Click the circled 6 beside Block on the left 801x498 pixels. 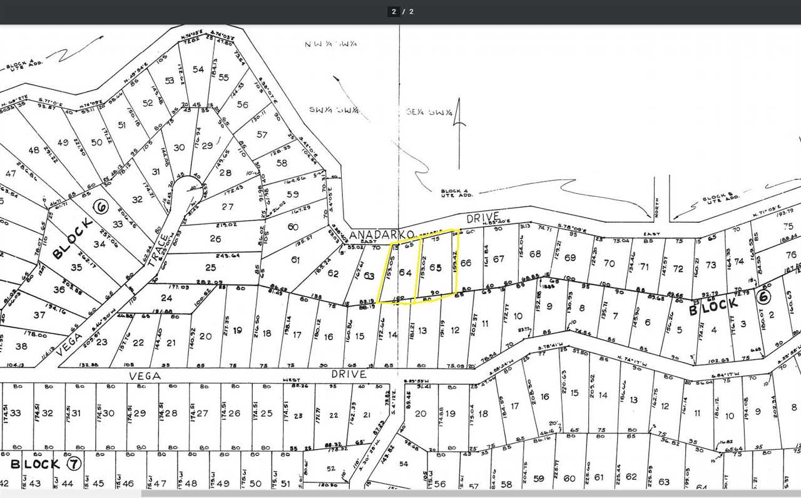click(x=99, y=206)
